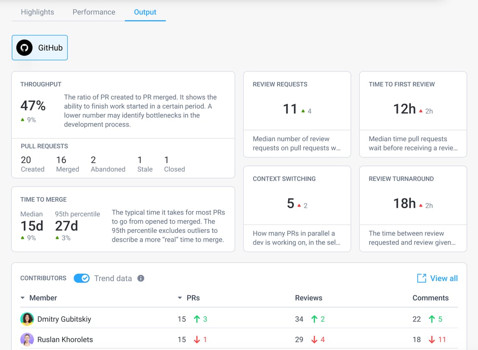Click the green triangle under Median 15d
The height and width of the screenshot is (350, 478).
click(x=23, y=237)
